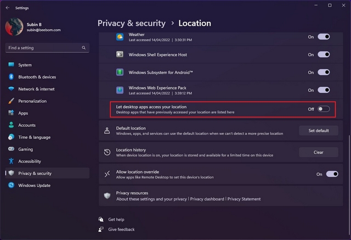This screenshot has height=240, width=351.
Task: Click the Find a setting search box
Action: (x=44, y=48)
